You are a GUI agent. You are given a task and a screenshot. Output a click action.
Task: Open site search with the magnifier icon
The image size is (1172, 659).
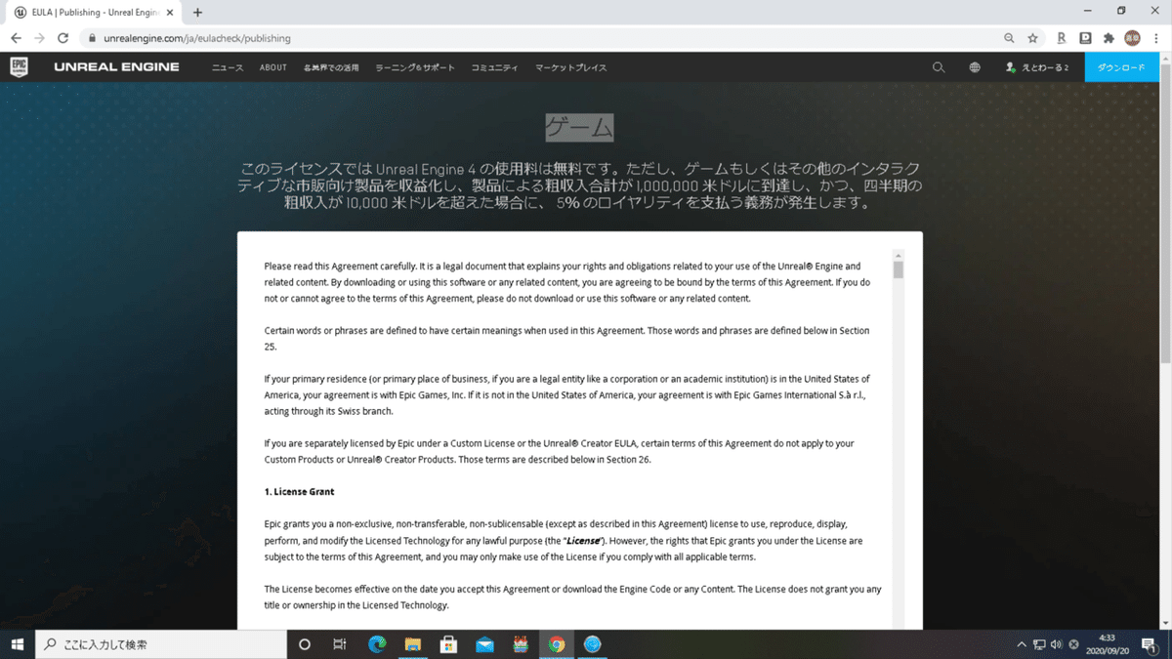tap(939, 67)
